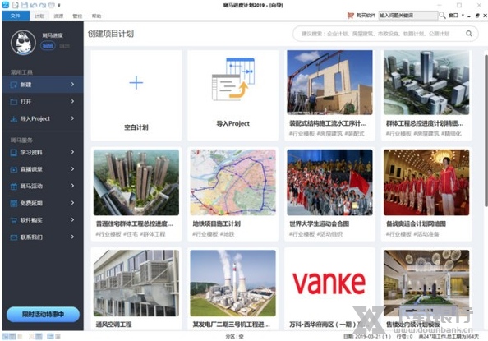The height and width of the screenshot is (341, 488).
Task: Click the 直播课堂 icon in sidebar
Action: (x=13, y=169)
